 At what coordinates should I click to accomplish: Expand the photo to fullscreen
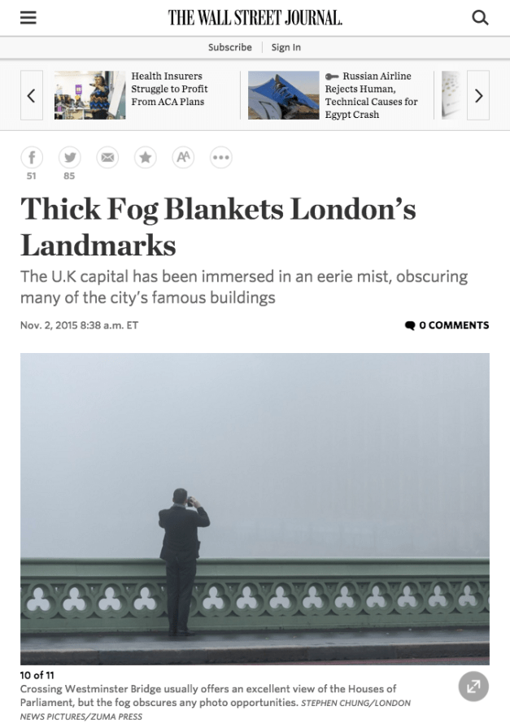[x=473, y=687]
